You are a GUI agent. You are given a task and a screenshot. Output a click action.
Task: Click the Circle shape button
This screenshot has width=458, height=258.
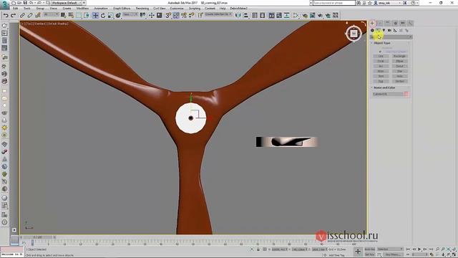[x=381, y=61]
